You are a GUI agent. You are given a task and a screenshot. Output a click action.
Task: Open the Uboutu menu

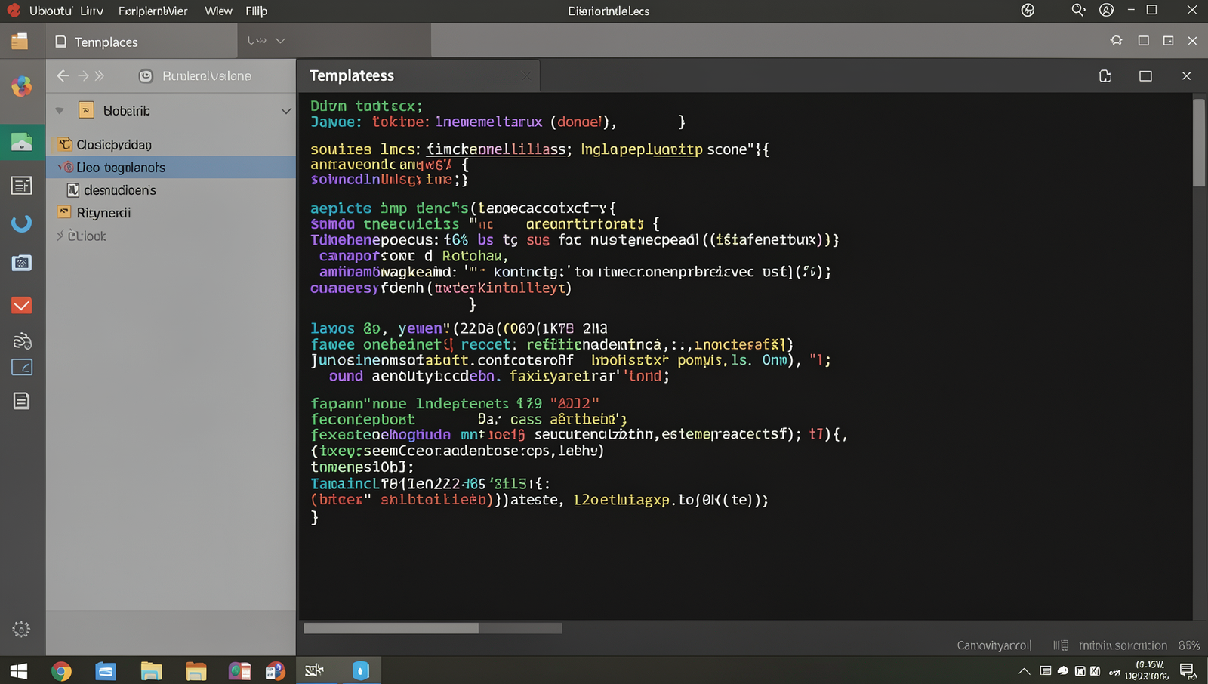click(50, 11)
